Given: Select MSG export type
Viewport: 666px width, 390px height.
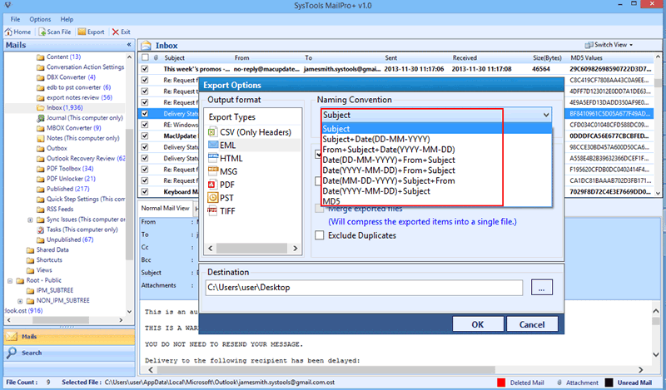Looking at the screenshot, I should (x=222, y=171).
